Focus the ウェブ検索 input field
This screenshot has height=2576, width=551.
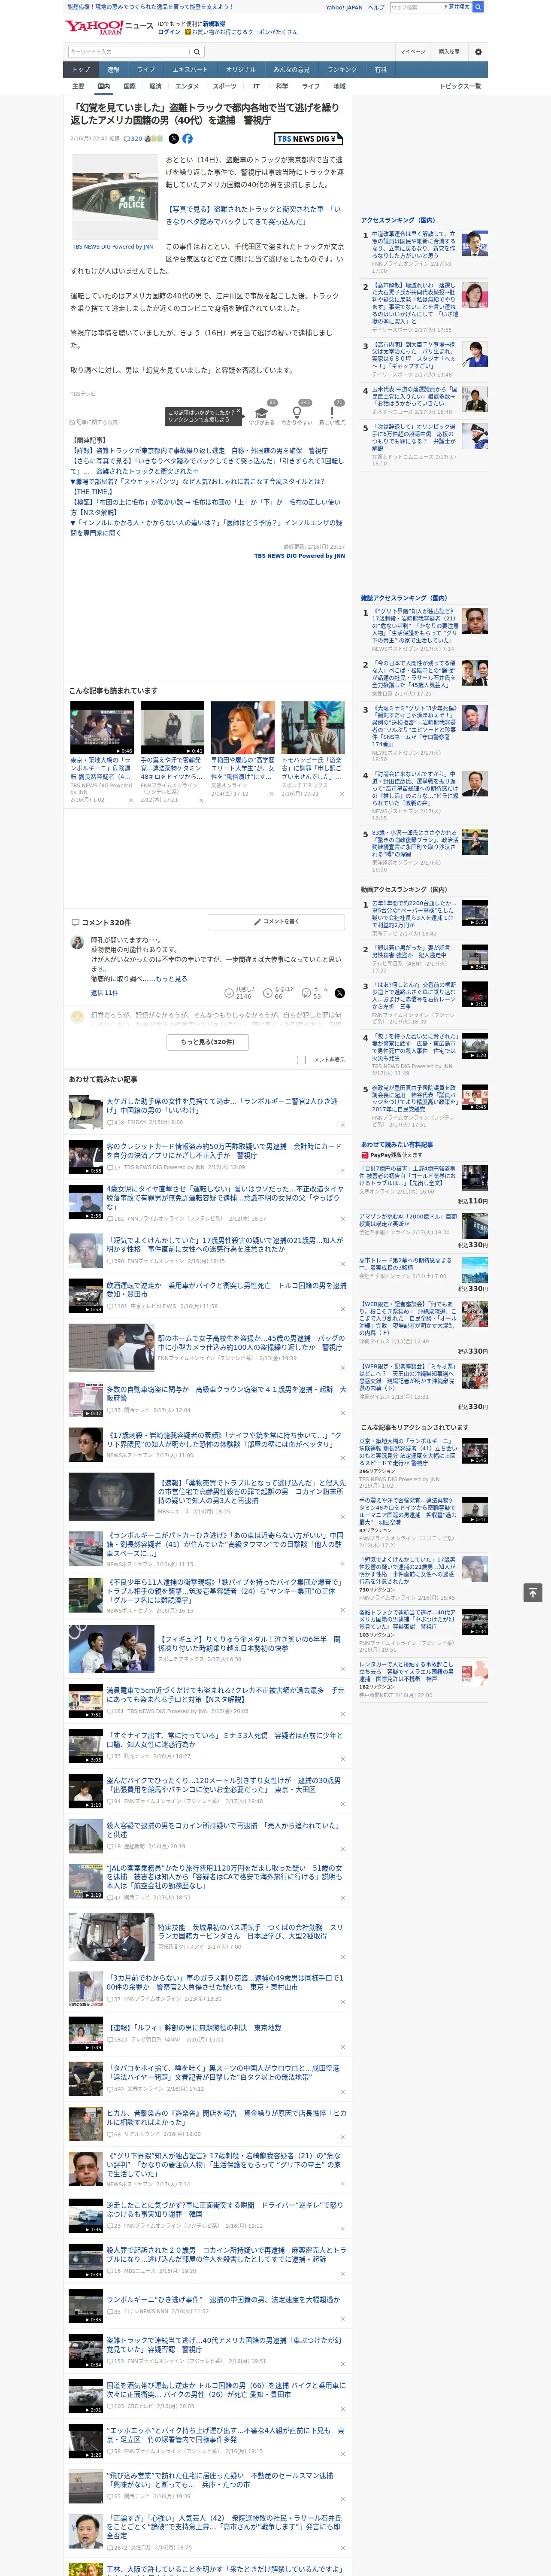pyautogui.click(x=415, y=7)
